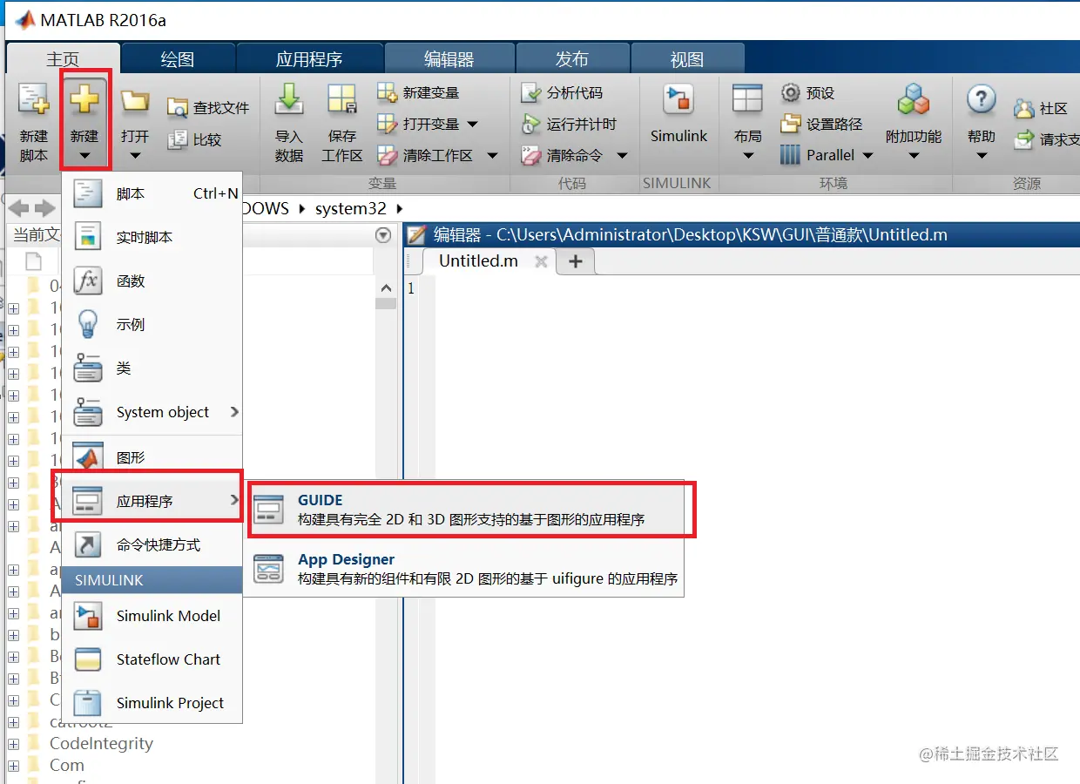Click the 社区 icon
This screenshot has height=784, width=1080.
tap(1023, 109)
